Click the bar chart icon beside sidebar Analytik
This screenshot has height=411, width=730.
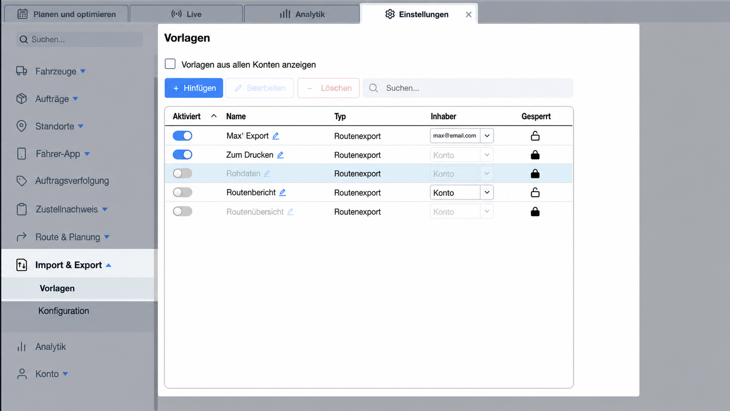tap(22, 347)
